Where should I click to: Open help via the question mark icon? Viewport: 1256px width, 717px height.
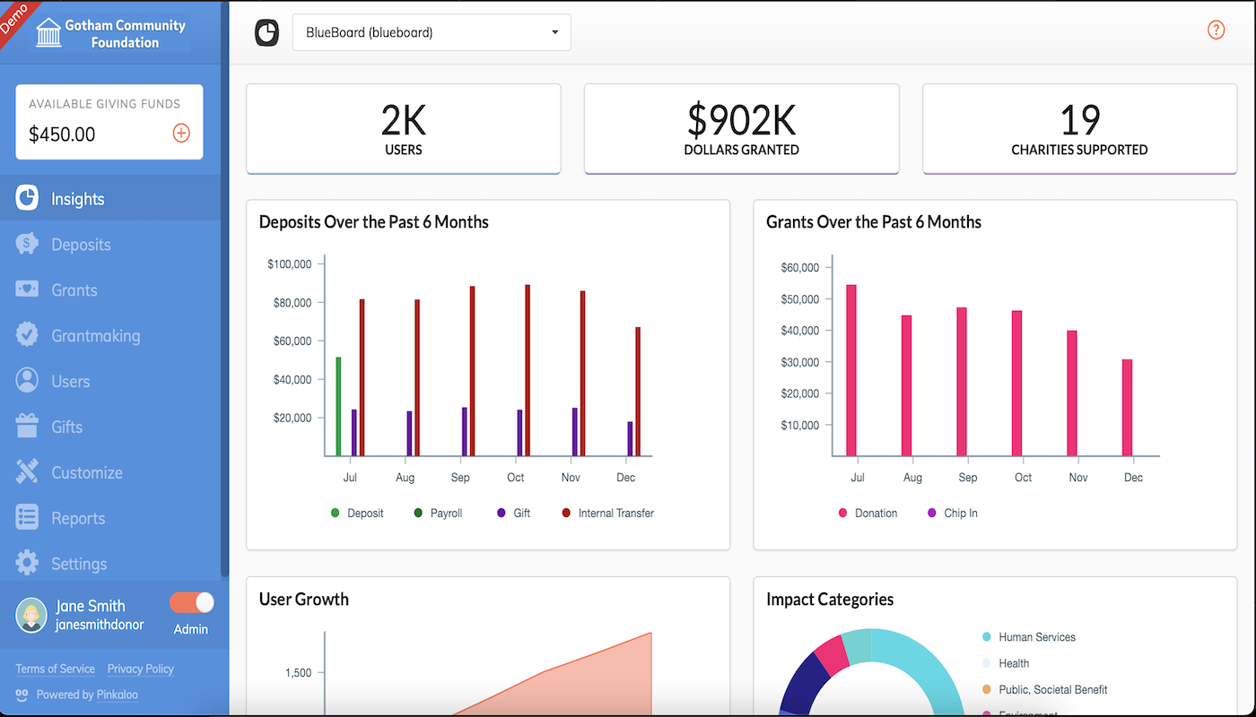[1216, 30]
